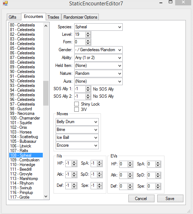
Task: Select 101 - Squirtle entry
Action: (x=26, y=123)
